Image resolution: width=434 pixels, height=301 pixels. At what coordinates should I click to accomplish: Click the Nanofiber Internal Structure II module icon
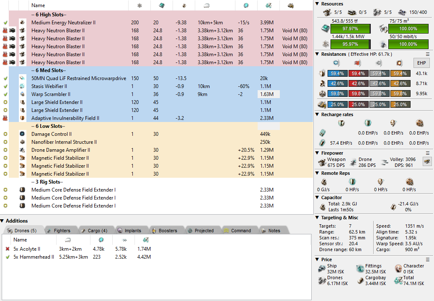(22, 142)
